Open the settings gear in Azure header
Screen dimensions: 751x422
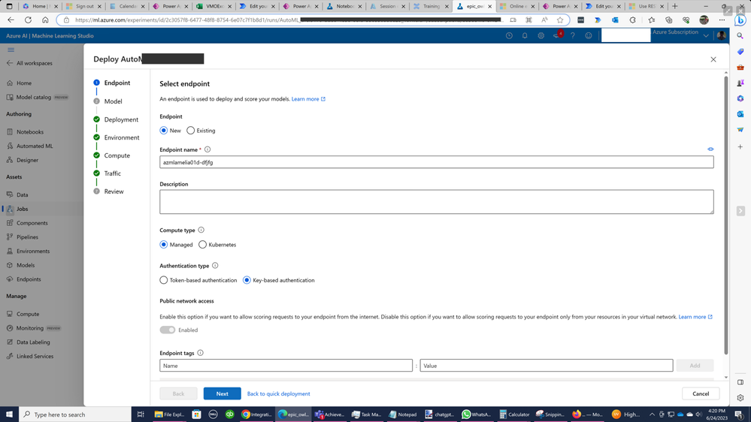pos(541,36)
